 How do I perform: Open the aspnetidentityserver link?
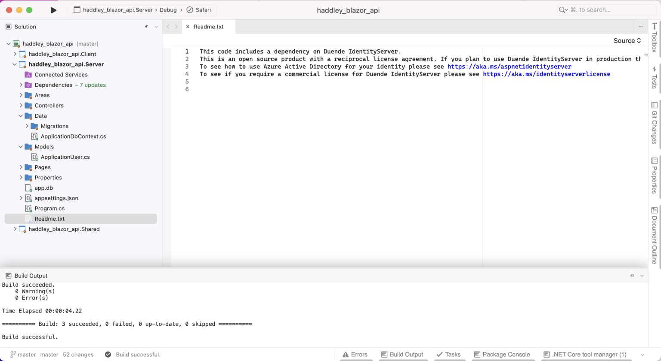click(509, 67)
